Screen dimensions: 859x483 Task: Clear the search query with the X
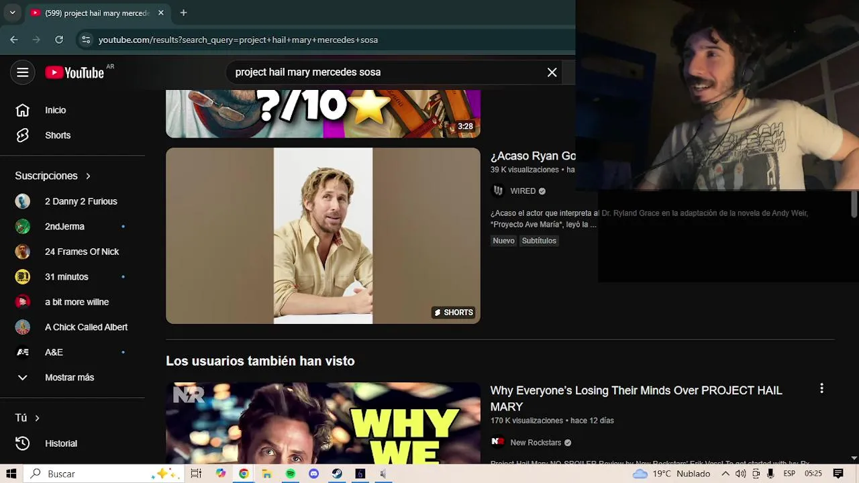pyautogui.click(x=552, y=72)
